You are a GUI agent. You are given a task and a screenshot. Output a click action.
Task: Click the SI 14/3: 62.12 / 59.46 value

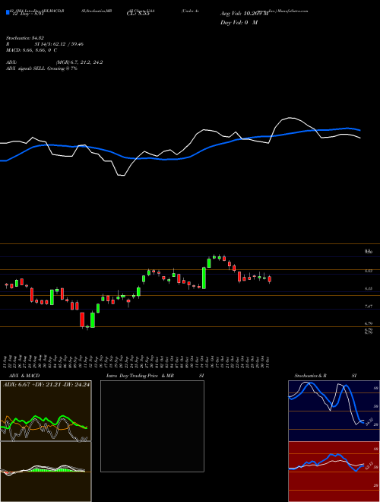59,44
